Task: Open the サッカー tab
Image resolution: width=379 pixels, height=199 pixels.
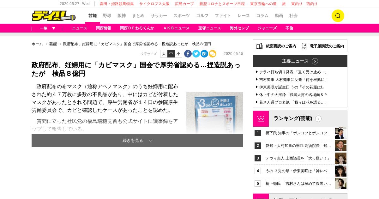Action: (159, 16)
